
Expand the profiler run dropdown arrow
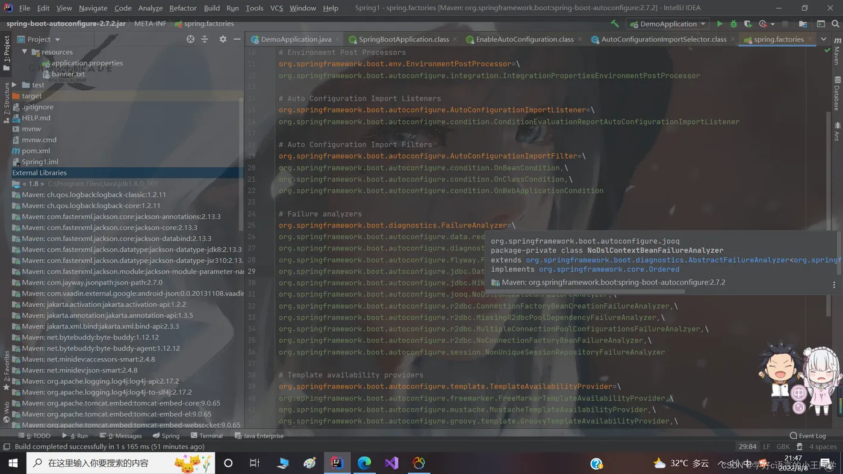[x=773, y=23]
